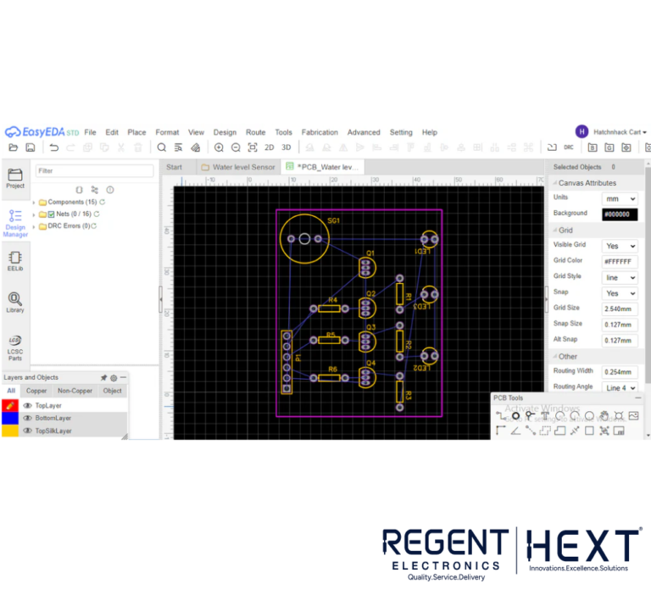Screen dimensions: 651x589
Task: Select the Copper Area tool
Action: [545, 431]
